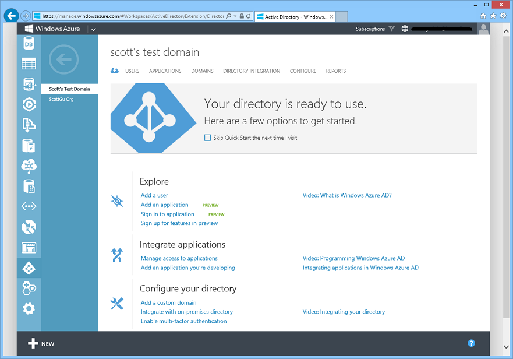Open Video: What is Windows Azure AD?
This screenshot has width=513, height=359.
[x=347, y=195]
